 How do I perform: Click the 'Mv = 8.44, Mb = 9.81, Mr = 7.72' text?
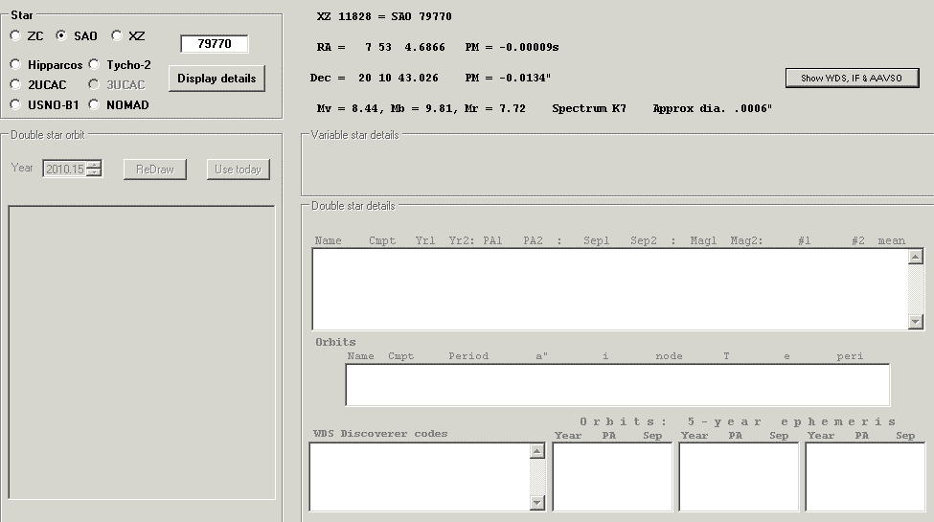(421, 108)
